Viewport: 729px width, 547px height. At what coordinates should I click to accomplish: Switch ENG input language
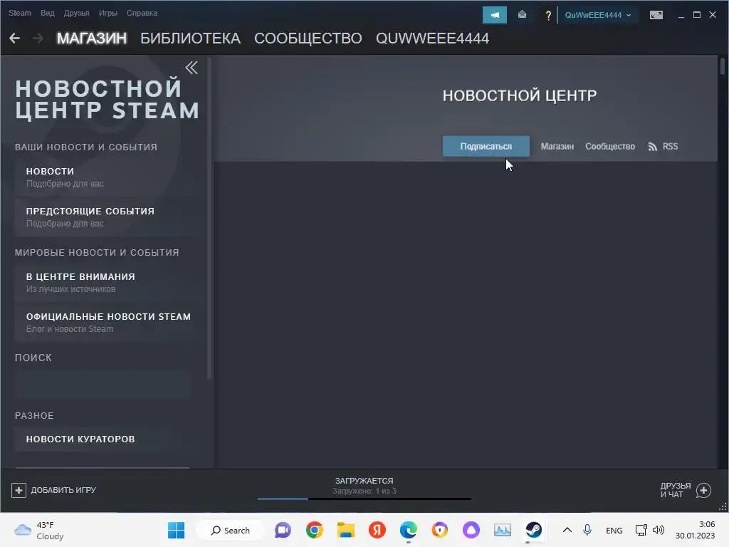(x=614, y=531)
